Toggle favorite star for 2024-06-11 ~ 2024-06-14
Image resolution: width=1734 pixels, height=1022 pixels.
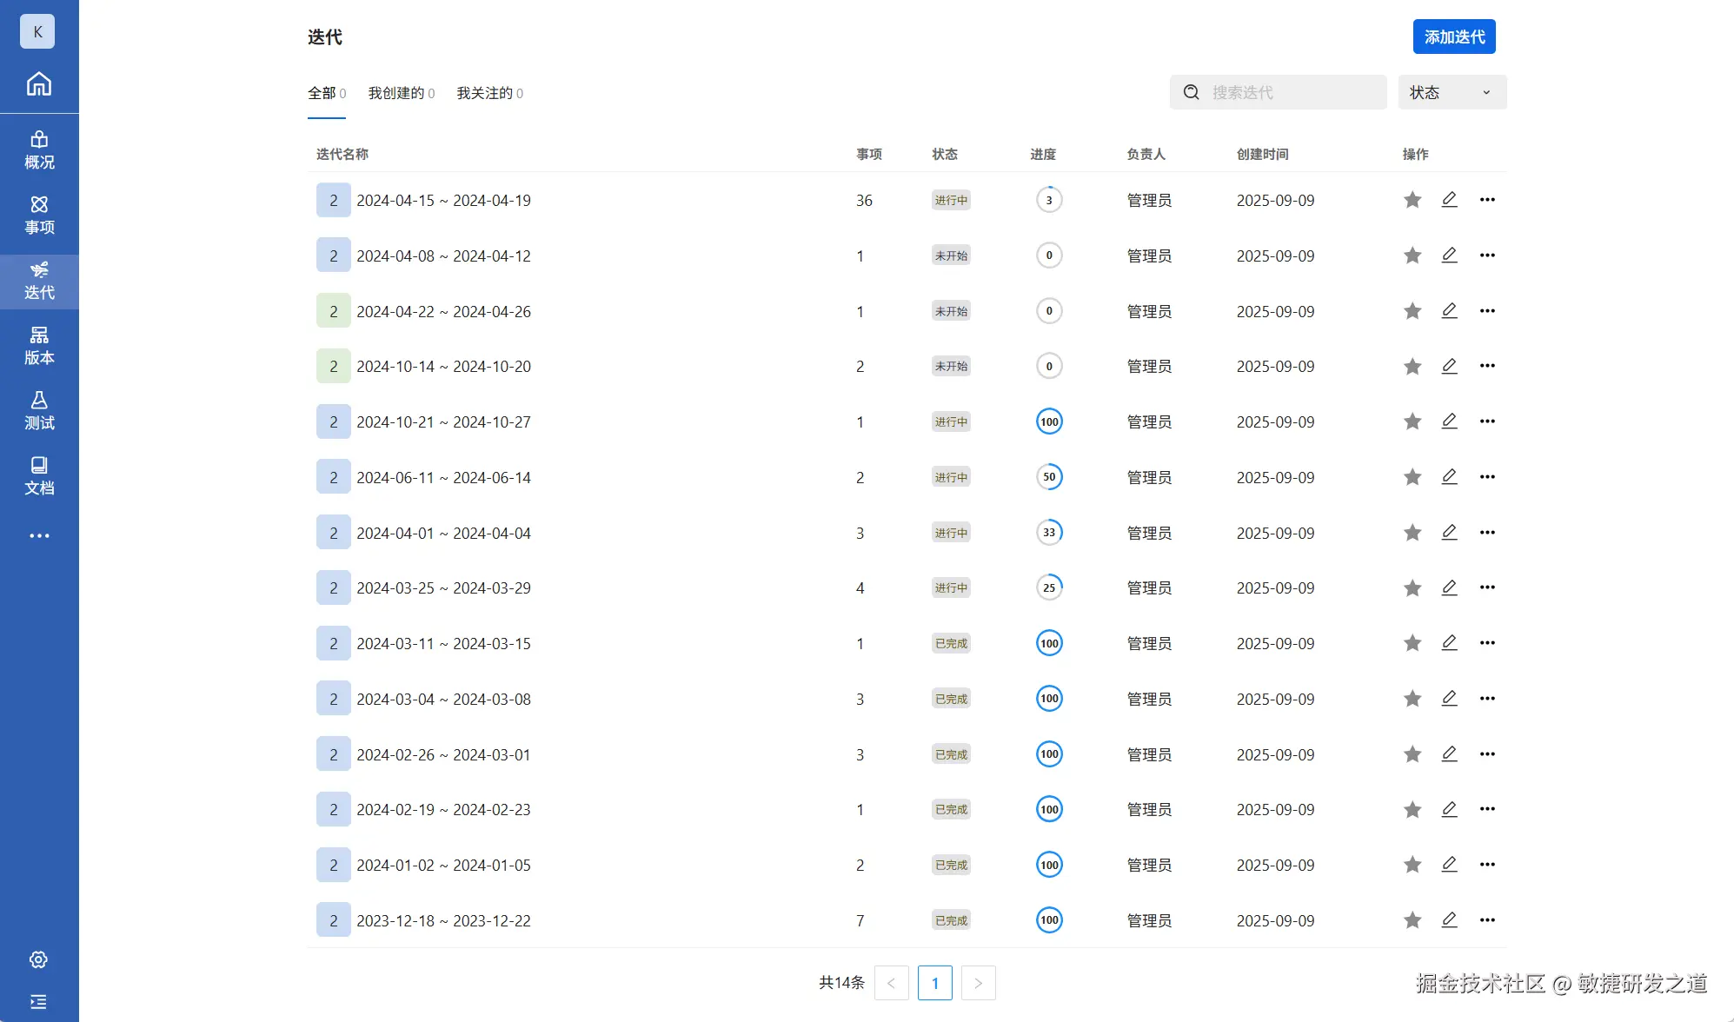1412,477
